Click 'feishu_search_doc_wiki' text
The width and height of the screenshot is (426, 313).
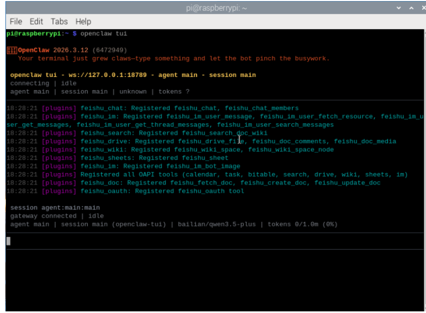coord(225,133)
